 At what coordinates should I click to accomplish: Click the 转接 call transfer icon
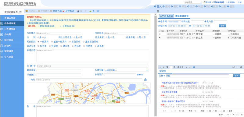coord(196,6)
